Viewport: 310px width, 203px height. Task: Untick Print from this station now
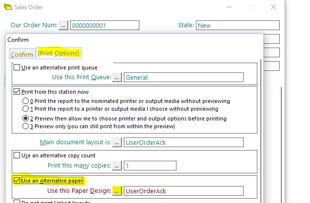[17, 92]
